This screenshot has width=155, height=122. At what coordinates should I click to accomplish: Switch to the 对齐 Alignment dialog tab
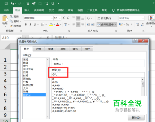coord(39,49)
